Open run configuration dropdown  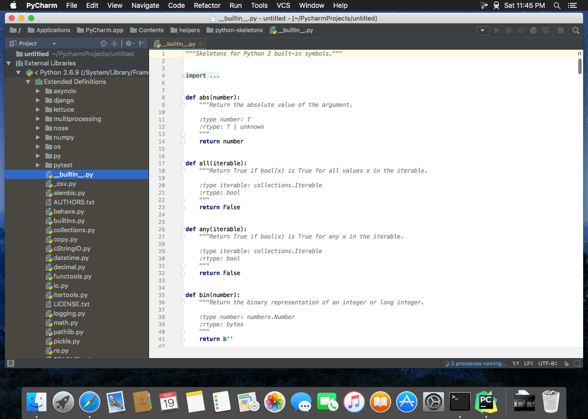pos(483,30)
